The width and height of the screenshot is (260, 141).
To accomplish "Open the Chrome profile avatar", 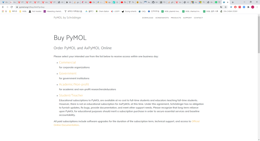I will pyautogui.click(x=253, y=7).
